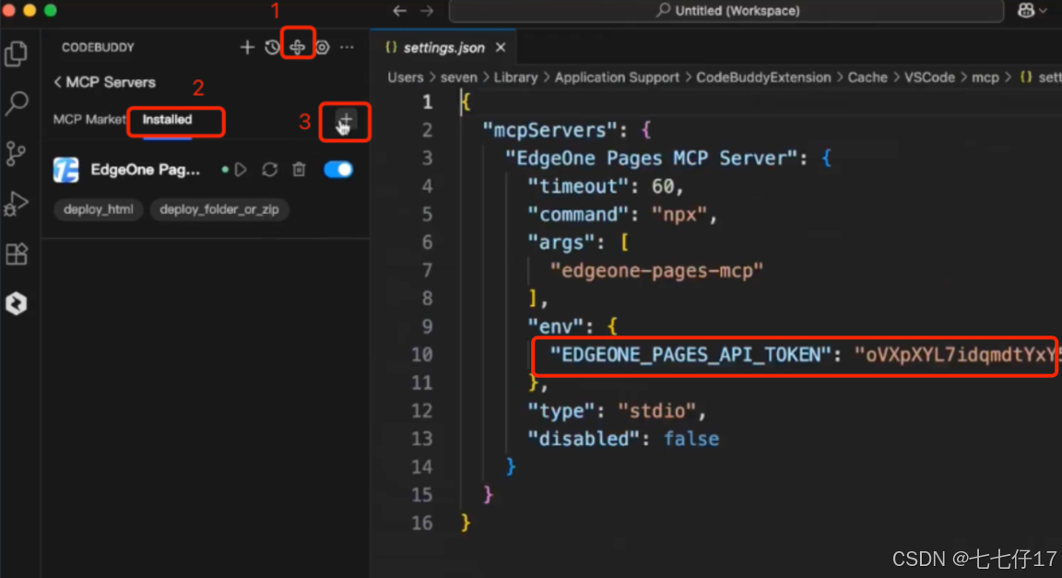Click line number 16 in the gutter
The height and width of the screenshot is (578, 1062).
(x=421, y=523)
